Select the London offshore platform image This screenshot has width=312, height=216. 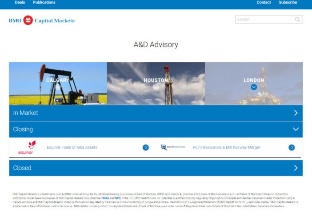click(254, 84)
